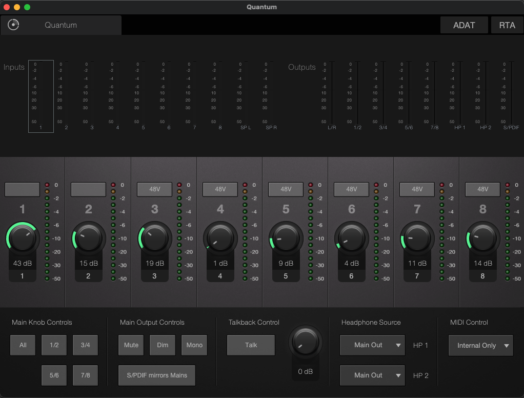This screenshot has width=524, height=398.
Task: Click channel 1 gain knob at 43 dB
Action: tap(23, 238)
